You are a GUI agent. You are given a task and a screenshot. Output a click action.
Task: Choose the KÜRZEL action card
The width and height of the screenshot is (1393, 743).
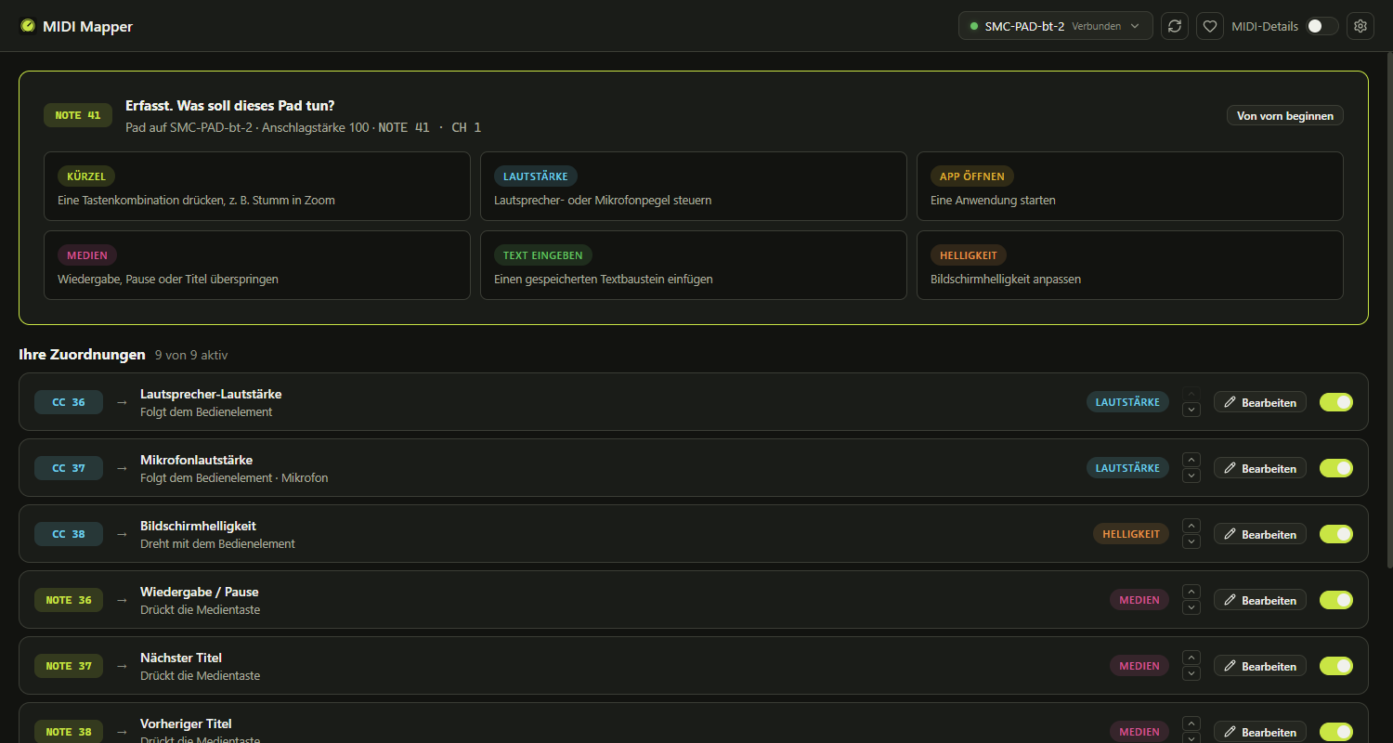click(257, 186)
